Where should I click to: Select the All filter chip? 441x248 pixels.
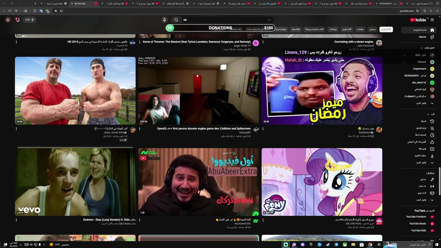click(x=386, y=29)
